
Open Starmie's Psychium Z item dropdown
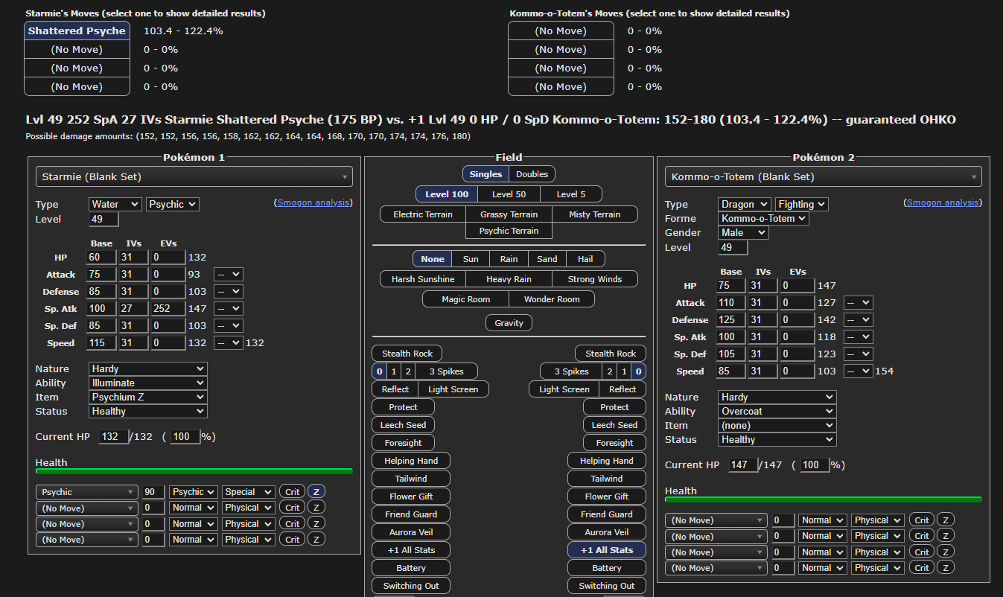point(148,398)
